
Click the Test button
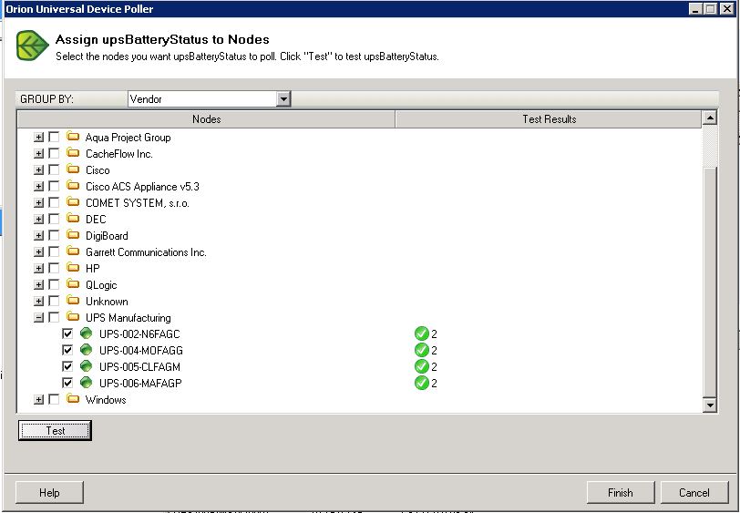pyautogui.click(x=55, y=430)
